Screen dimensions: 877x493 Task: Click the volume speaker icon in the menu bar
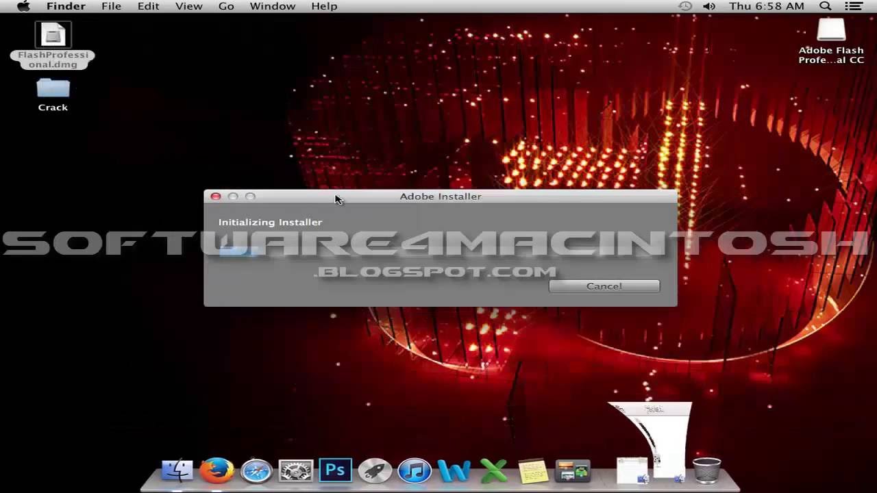(x=709, y=6)
